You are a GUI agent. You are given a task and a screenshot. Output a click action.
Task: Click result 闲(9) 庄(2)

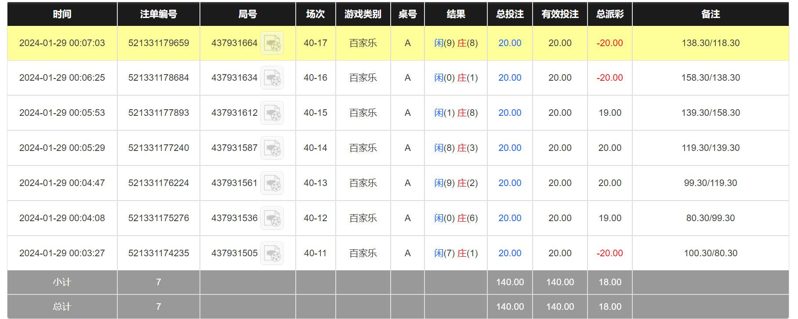click(456, 183)
